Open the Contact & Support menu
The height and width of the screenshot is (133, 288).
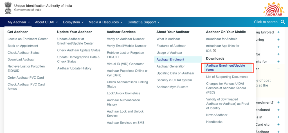(x=143, y=22)
